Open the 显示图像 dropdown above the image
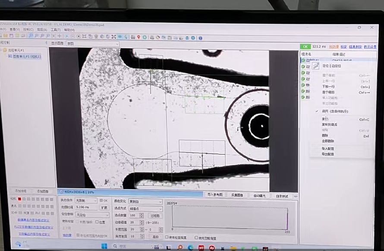This screenshot has width=384, height=251. [93, 44]
